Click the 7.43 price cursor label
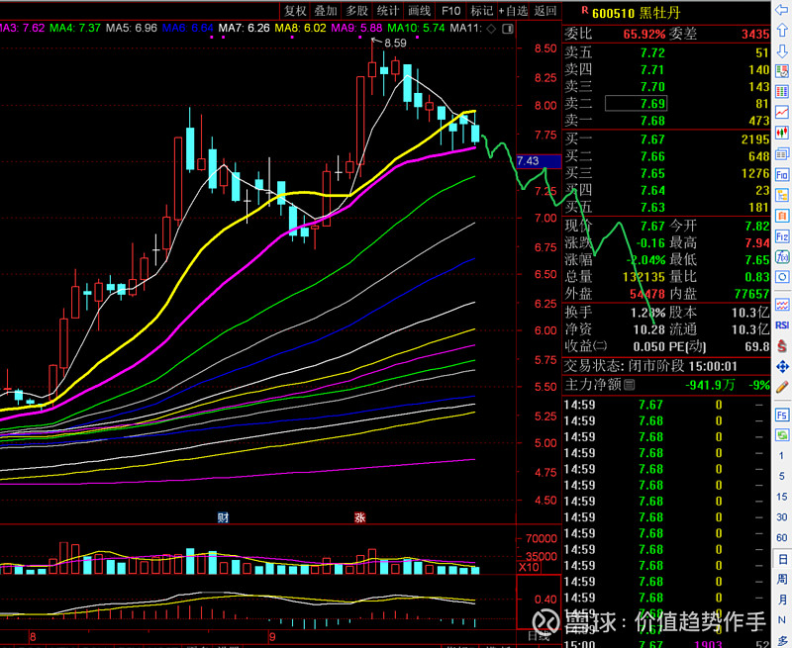 click(x=539, y=161)
